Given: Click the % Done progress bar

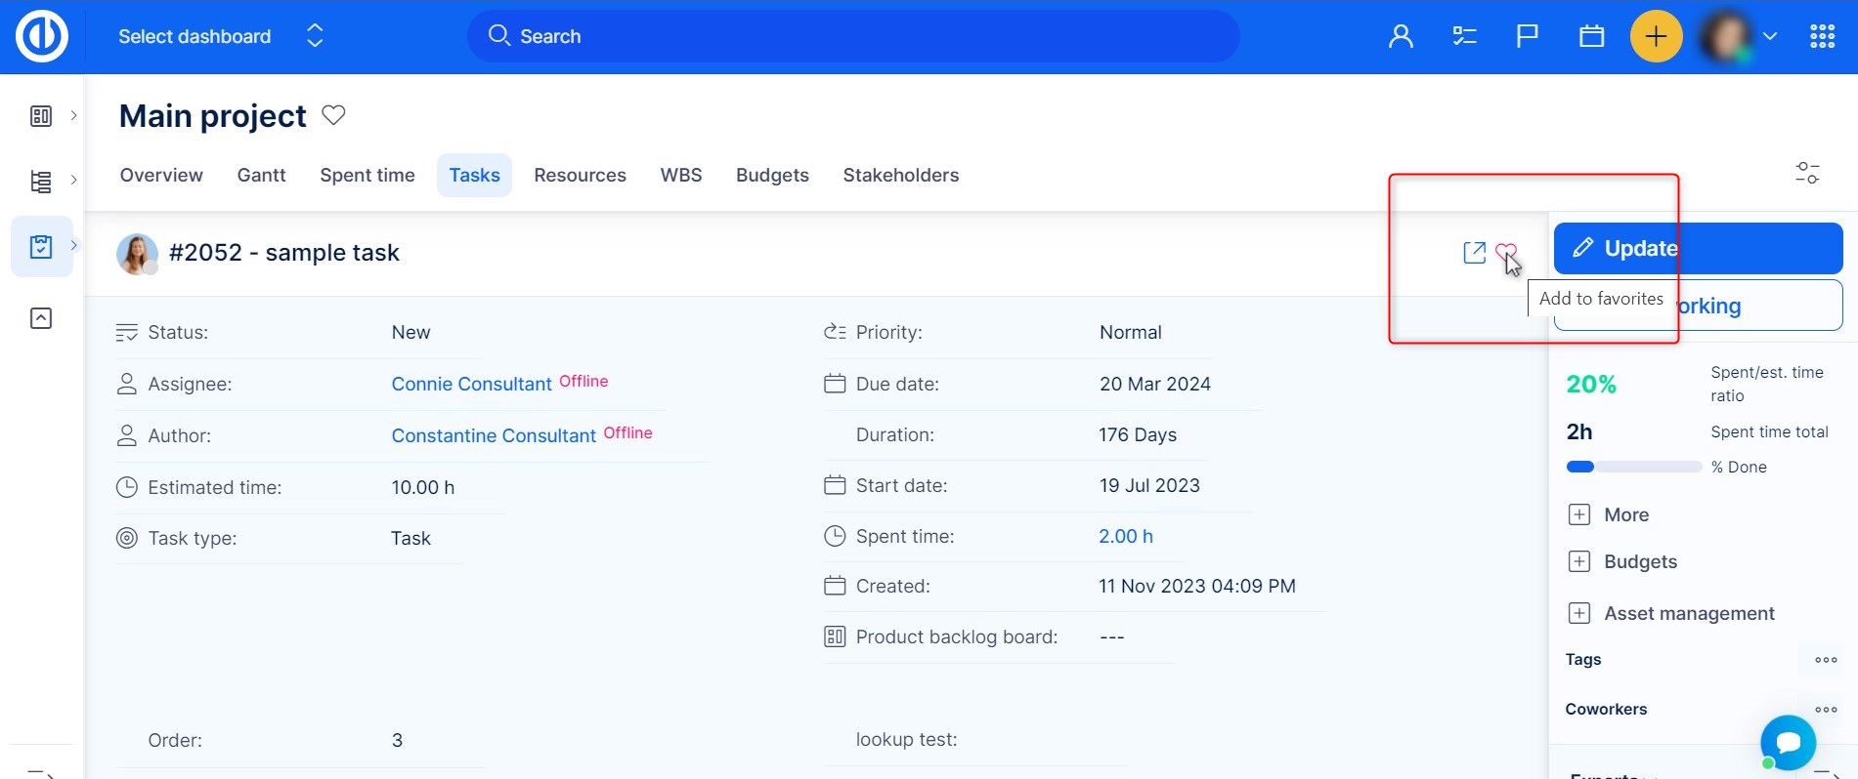Looking at the screenshot, I should (x=1633, y=467).
